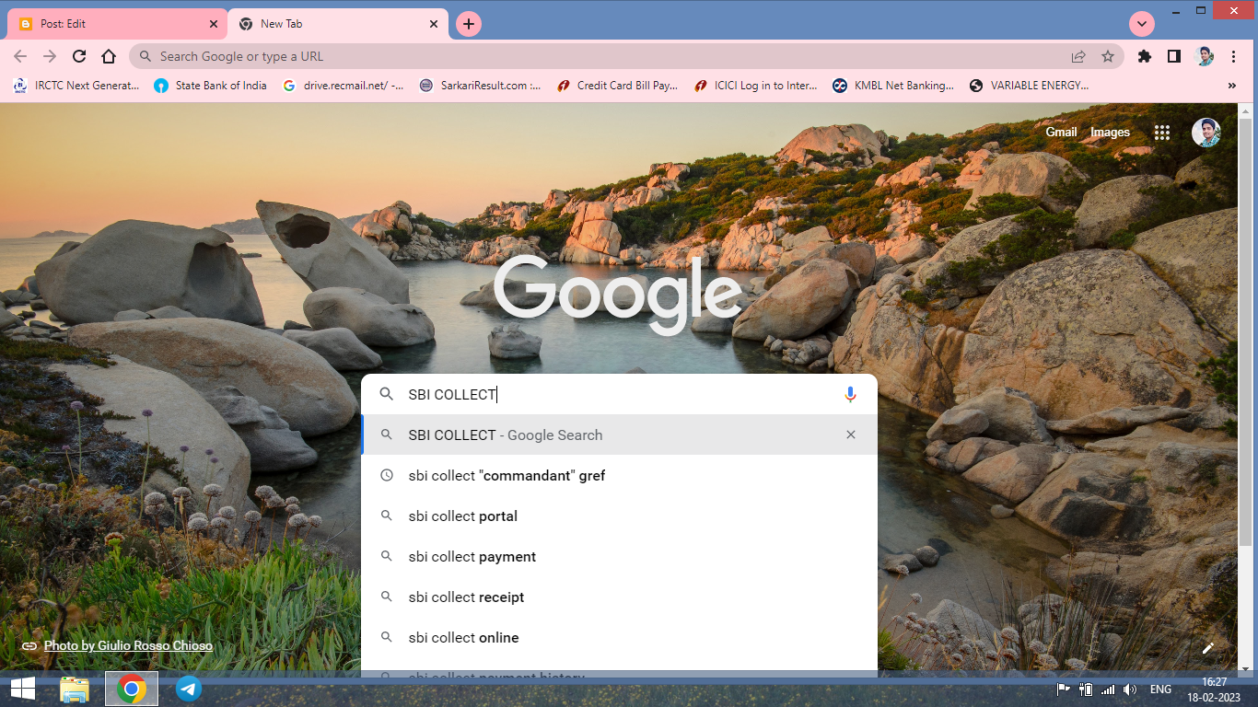Open the Google apps grid icon
The height and width of the screenshot is (707, 1258).
pos(1162,133)
